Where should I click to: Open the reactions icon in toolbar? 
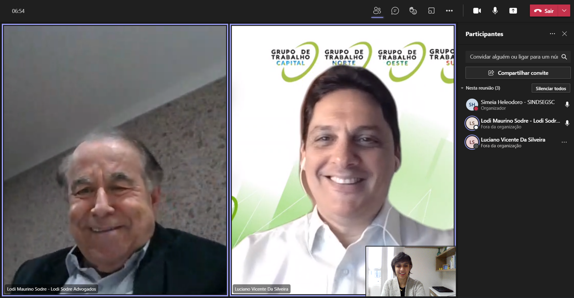click(413, 11)
